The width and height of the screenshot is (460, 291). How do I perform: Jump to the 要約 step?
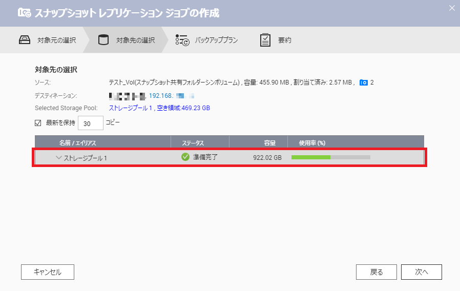point(284,40)
